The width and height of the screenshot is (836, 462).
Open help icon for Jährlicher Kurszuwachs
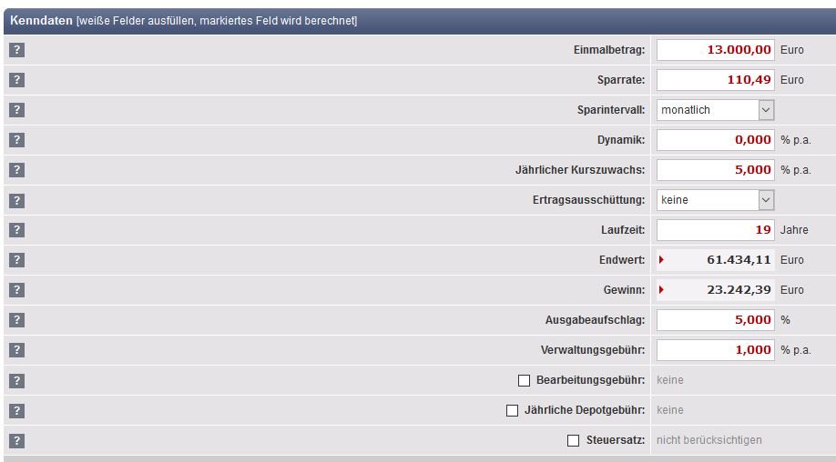click(16, 170)
